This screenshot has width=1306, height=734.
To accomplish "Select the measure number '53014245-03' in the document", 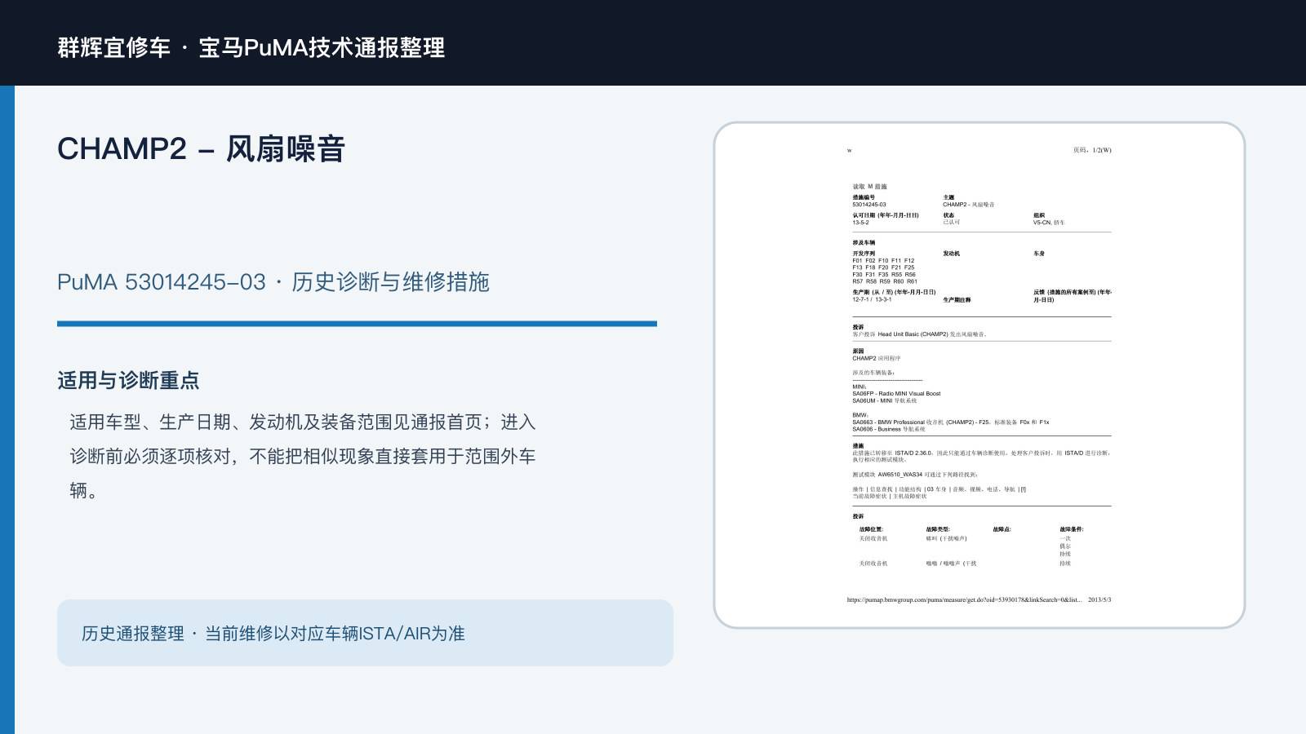I will (869, 205).
